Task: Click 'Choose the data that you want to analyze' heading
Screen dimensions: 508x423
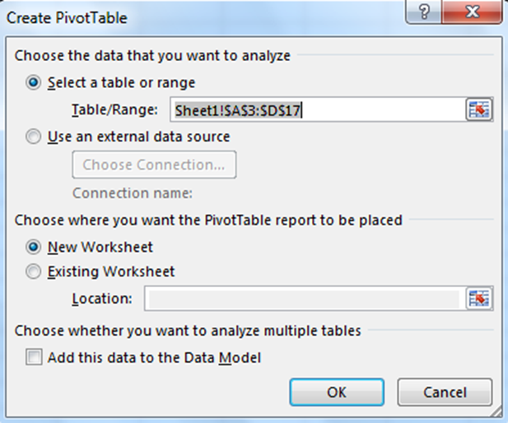Action: (152, 56)
